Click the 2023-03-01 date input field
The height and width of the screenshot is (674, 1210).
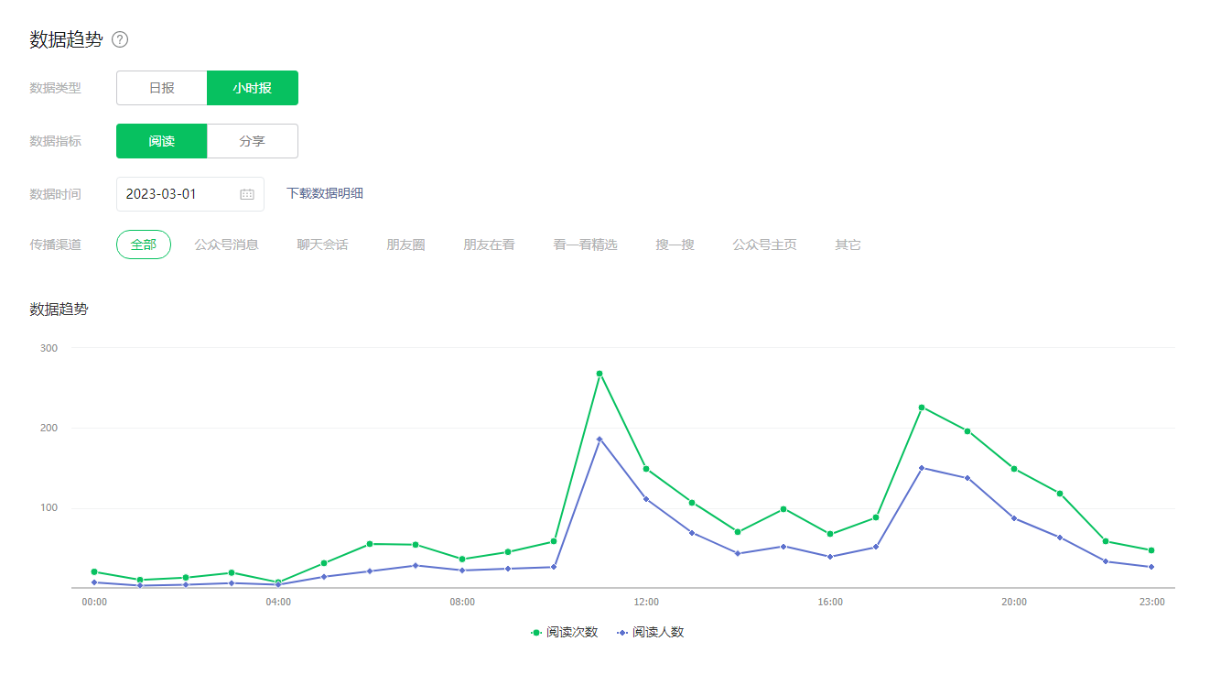click(x=190, y=194)
